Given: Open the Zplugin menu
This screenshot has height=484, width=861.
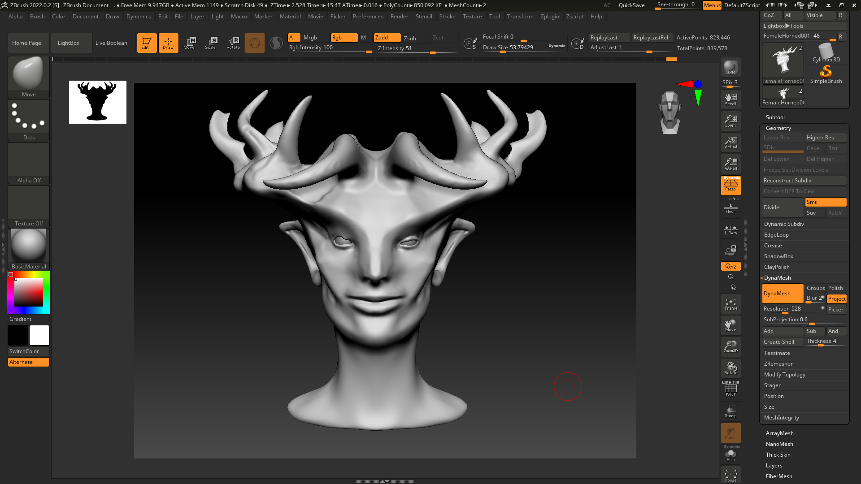Looking at the screenshot, I should [x=549, y=16].
